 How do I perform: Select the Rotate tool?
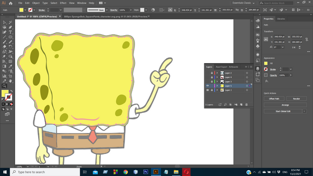point(10,47)
